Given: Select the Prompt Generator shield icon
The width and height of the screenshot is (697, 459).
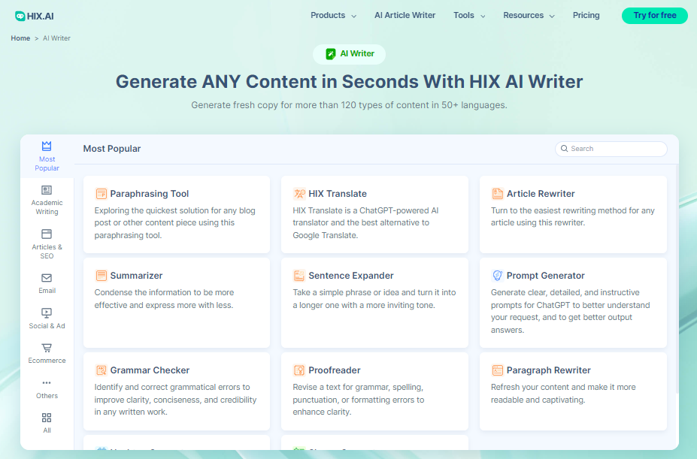Looking at the screenshot, I should [496, 275].
